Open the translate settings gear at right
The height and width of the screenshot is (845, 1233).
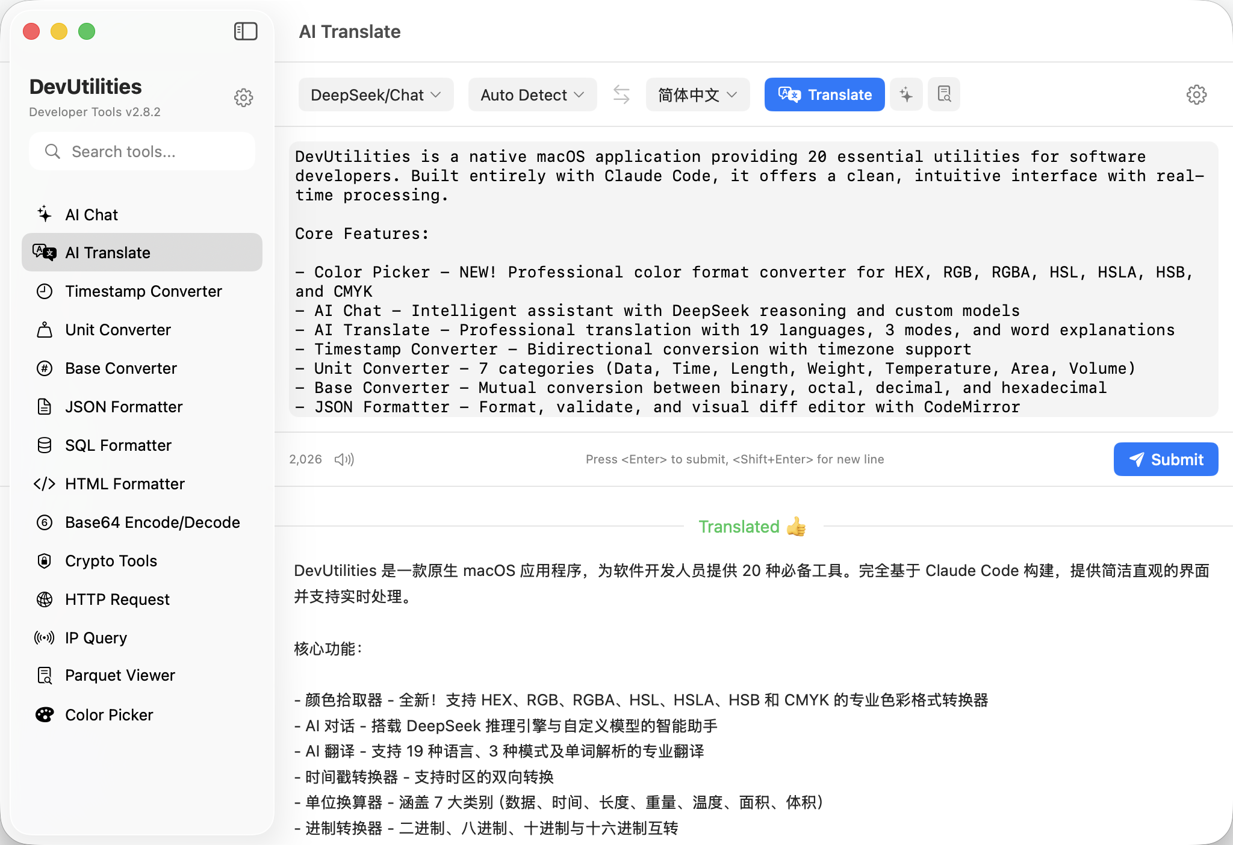pos(1196,94)
